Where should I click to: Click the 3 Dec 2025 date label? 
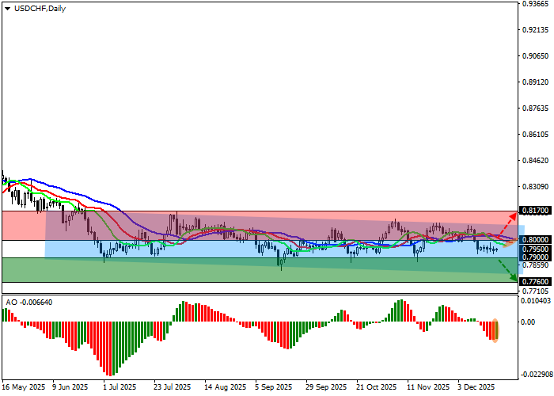[476, 387]
